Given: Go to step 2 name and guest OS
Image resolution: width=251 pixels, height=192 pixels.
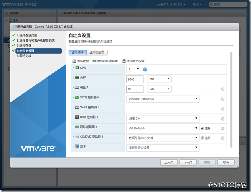Looking at the screenshot, I should [36, 40].
